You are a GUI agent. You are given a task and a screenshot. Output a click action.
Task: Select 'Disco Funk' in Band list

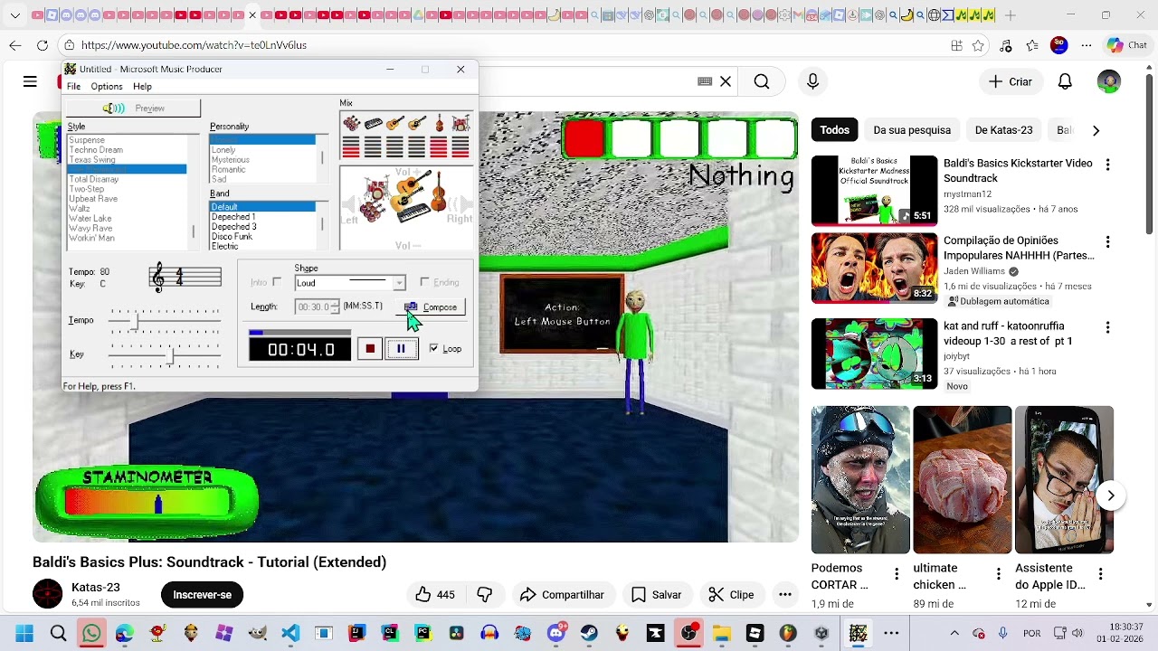click(232, 237)
